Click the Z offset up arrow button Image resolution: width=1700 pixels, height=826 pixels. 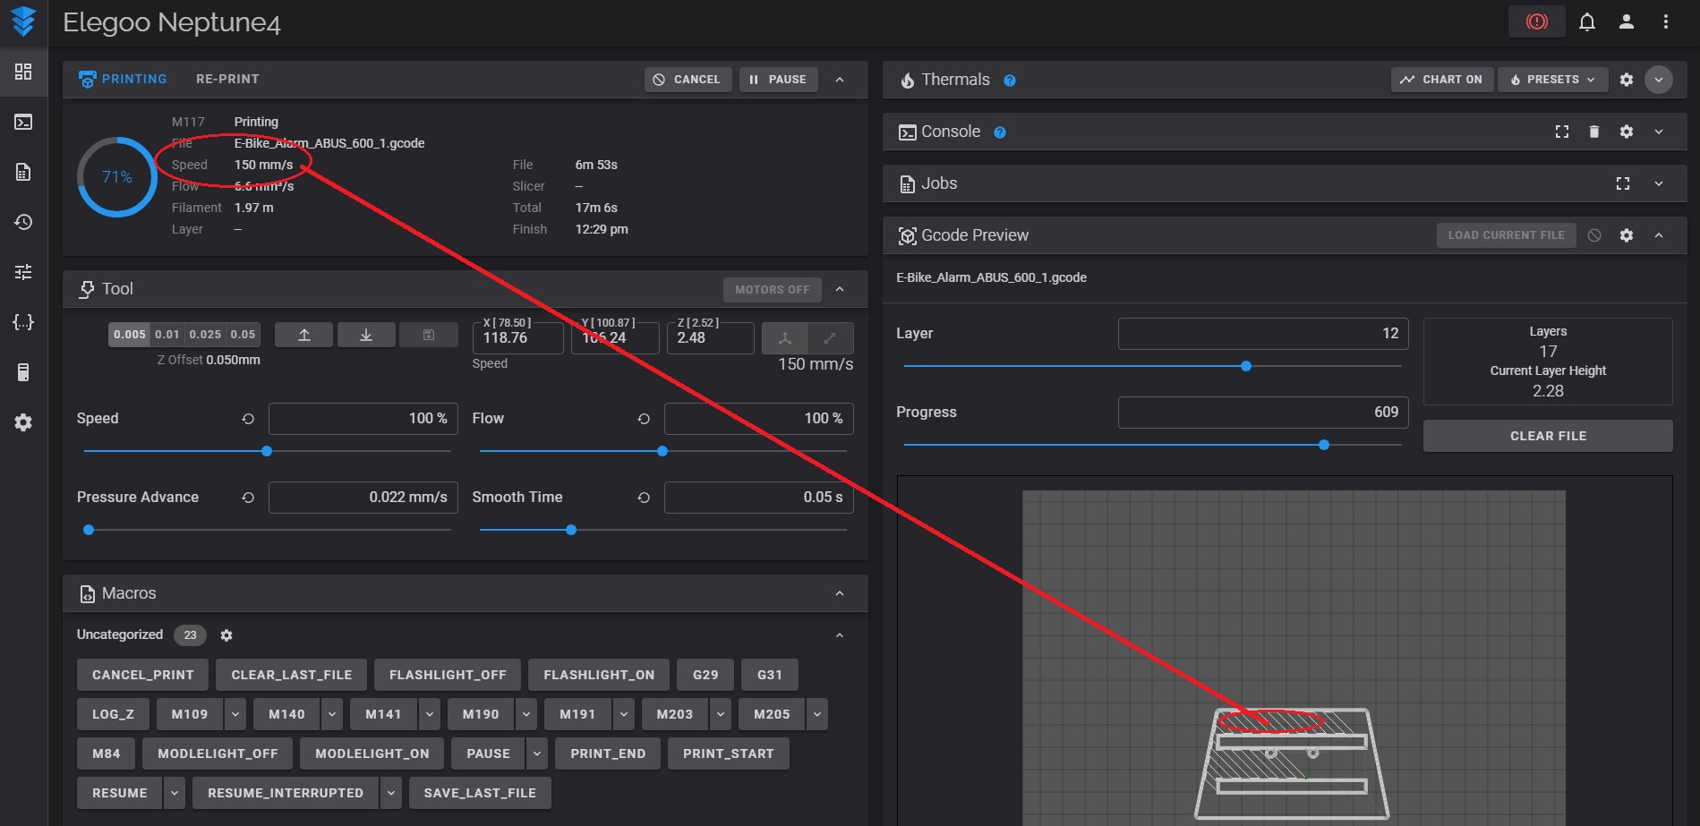(x=304, y=335)
